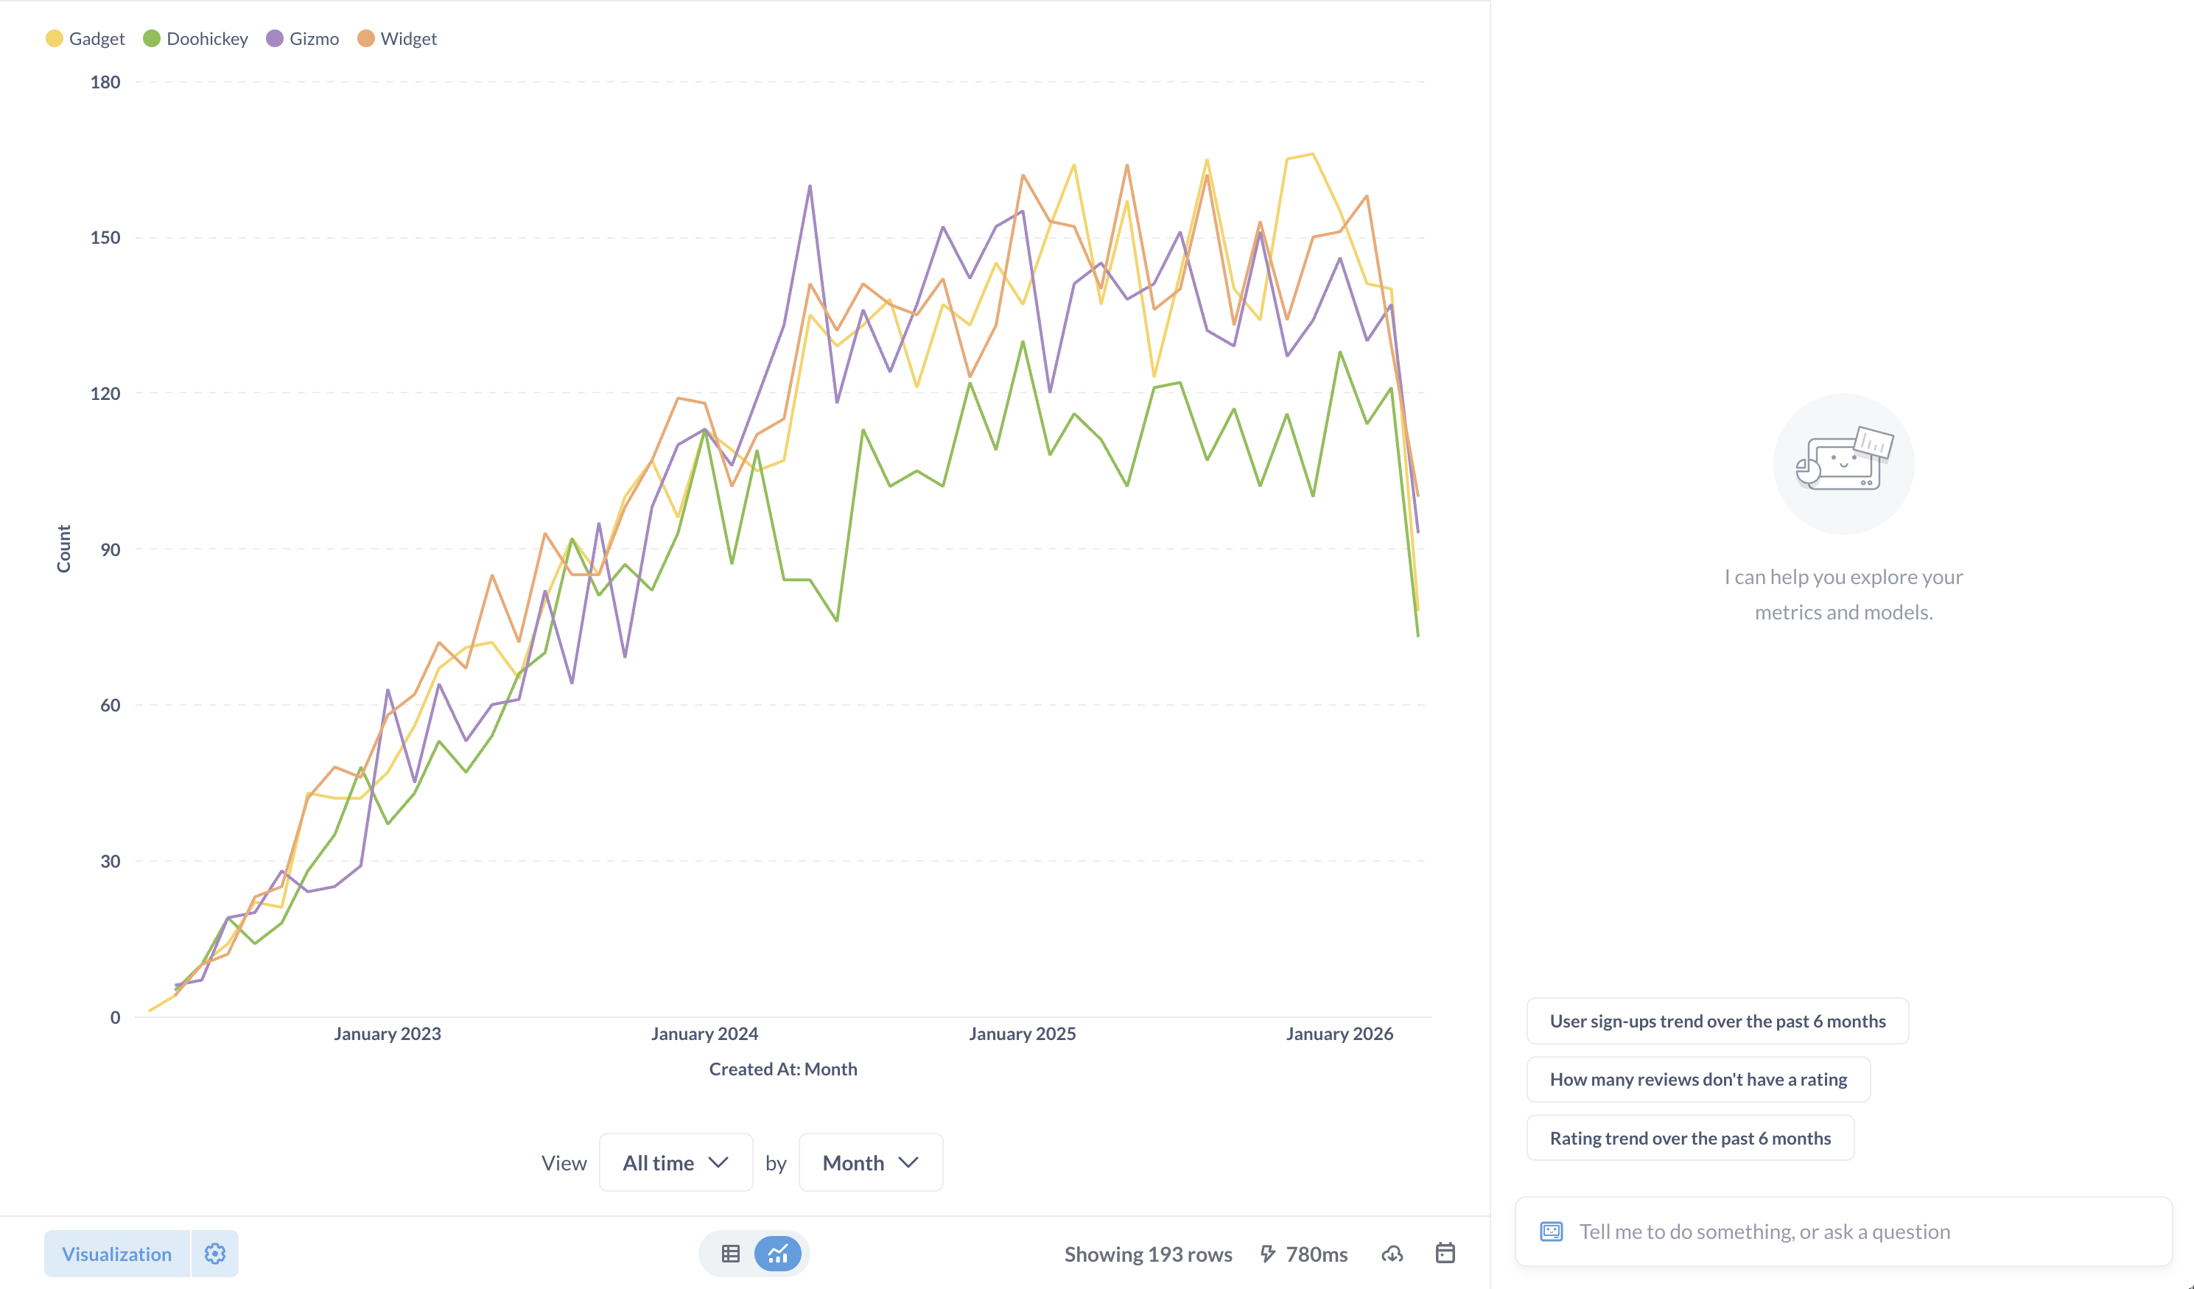Click the Metabot robot illustration
This screenshot has width=2194, height=1289.
1843,462
